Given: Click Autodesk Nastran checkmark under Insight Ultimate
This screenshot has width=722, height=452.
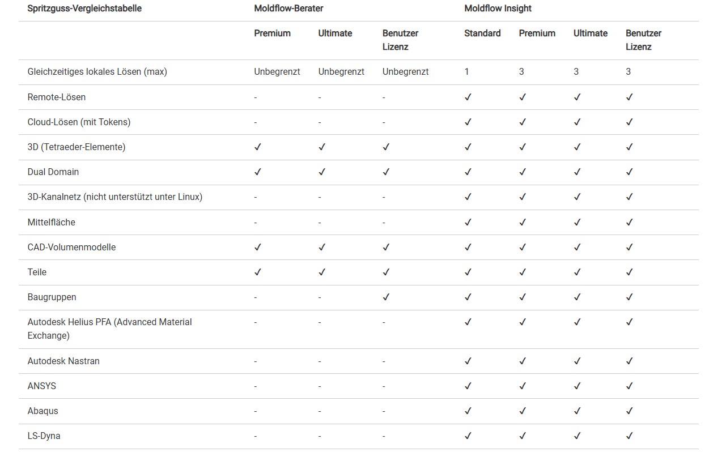Looking at the screenshot, I should pyautogui.click(x=577, y=361).
